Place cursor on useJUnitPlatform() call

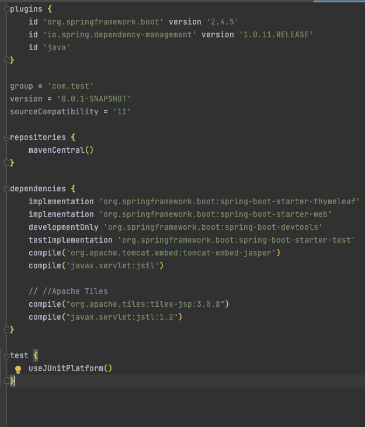tap(70, 369)
